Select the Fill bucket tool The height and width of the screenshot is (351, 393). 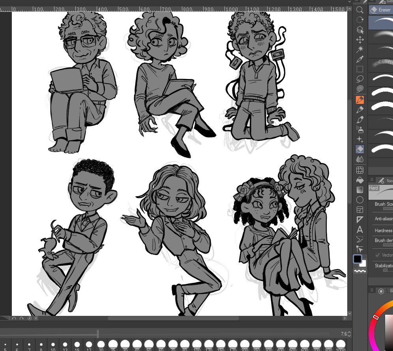point(360,180)
